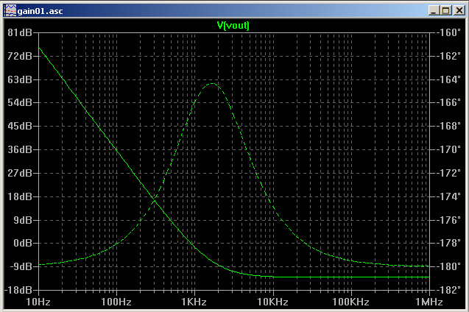
Task: Click the 10KHz frequency axis label
Action: (272, 302)
